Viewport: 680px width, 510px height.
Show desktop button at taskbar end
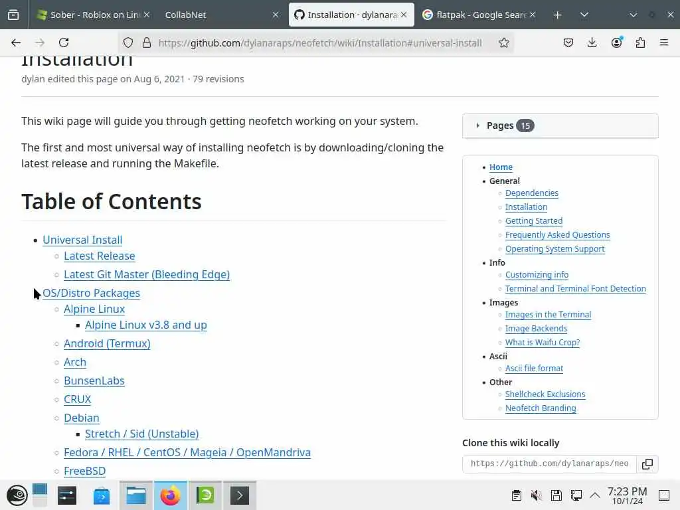click(664, 495)
